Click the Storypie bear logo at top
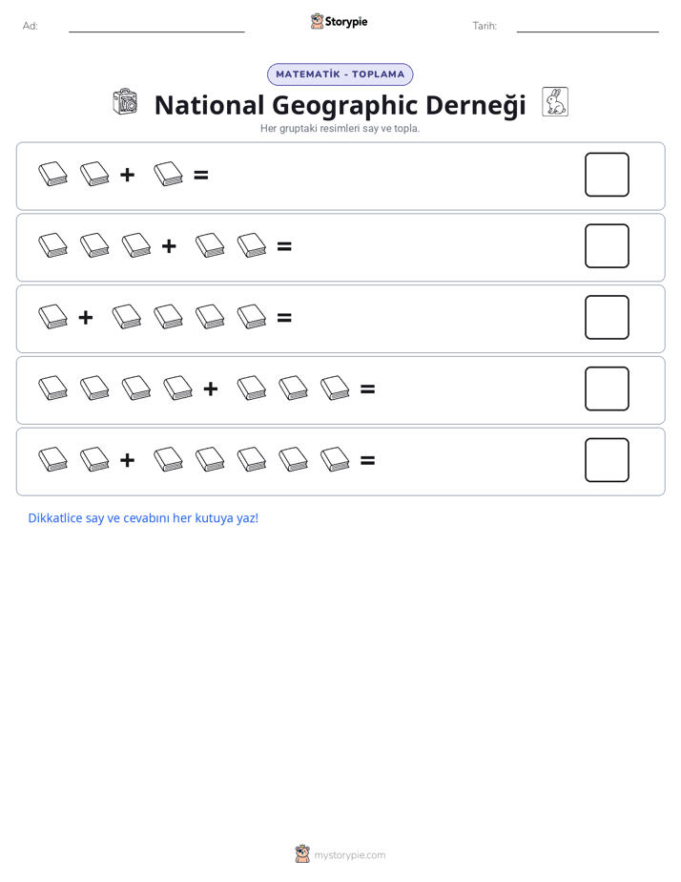Image resolution: width=681 pixels, height=882 pixels. tap(317, 21)
